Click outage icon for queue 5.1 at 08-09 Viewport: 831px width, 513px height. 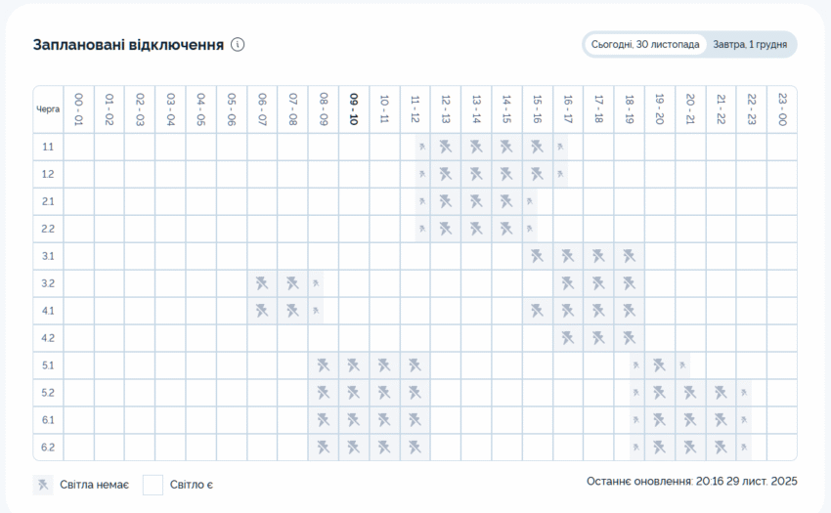tap(323, 365)
